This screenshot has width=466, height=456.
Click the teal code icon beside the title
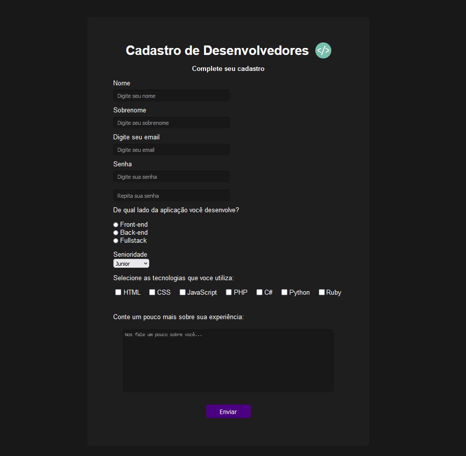(x=323, y=50)
